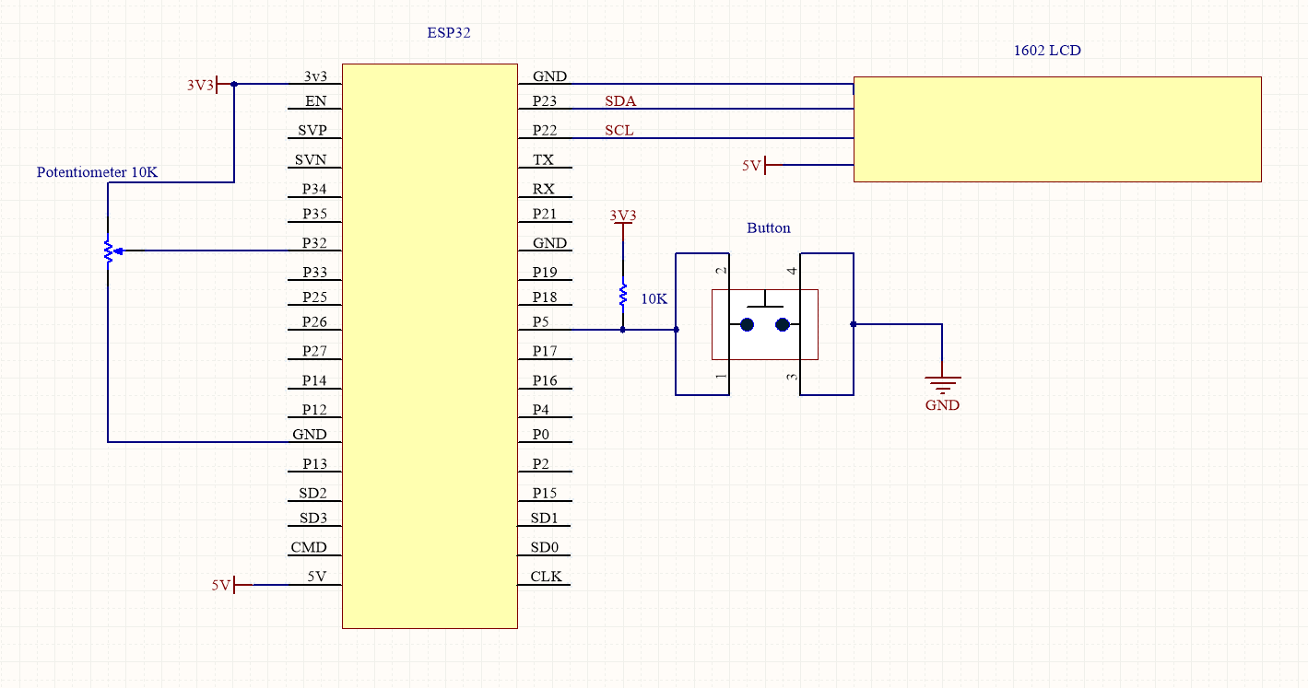Viewport: 1308px width, 688px height.
Task: Select the Button component label
Action: [x=769, y=227]
